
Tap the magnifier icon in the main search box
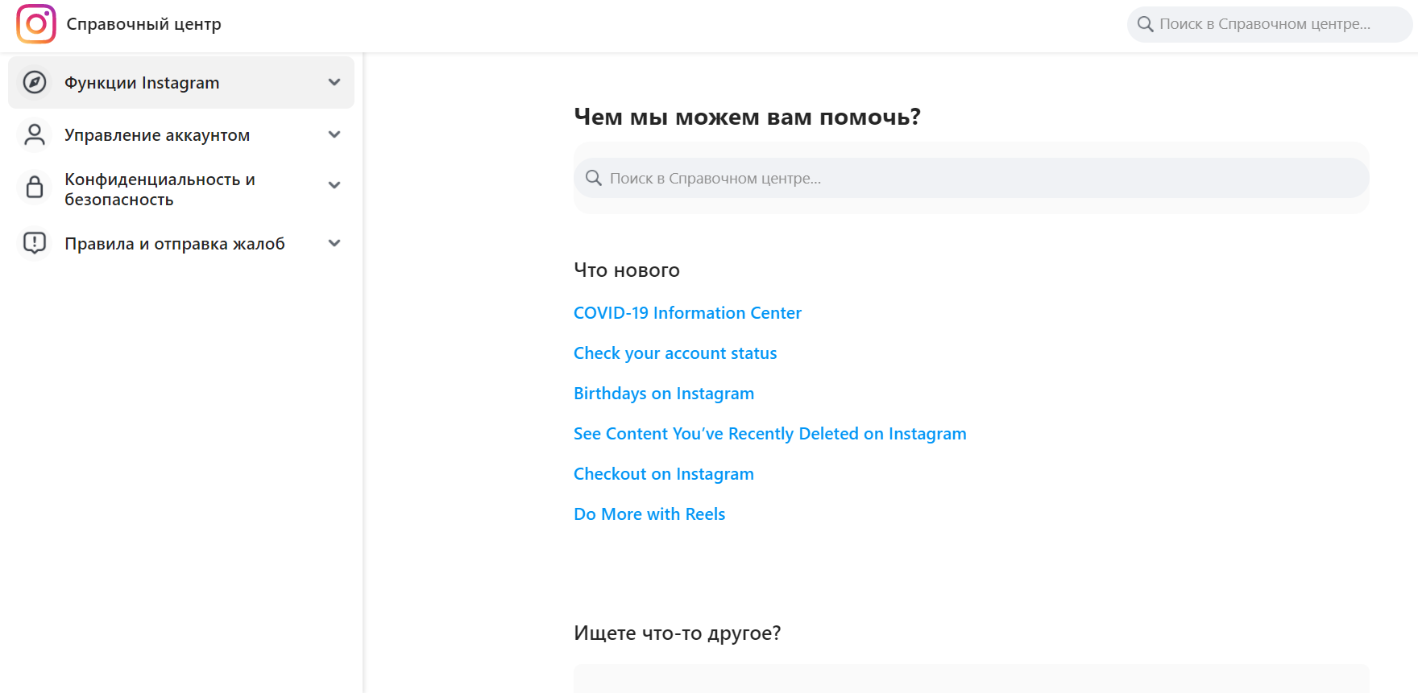pos(594,178)
